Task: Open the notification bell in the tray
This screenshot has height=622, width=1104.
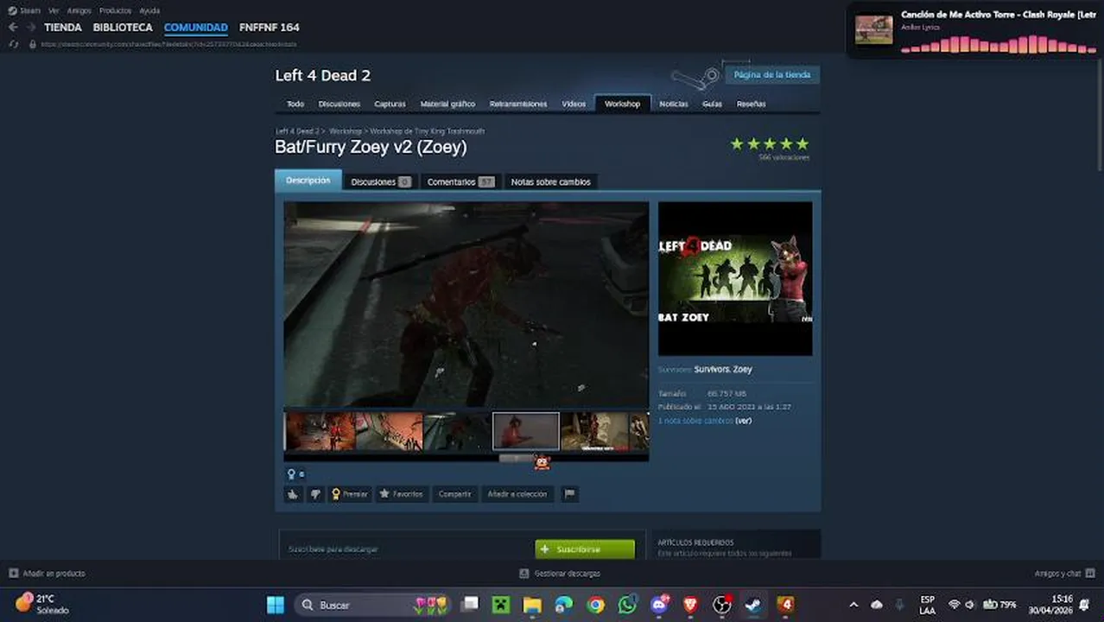Action: coord(1084,605)
